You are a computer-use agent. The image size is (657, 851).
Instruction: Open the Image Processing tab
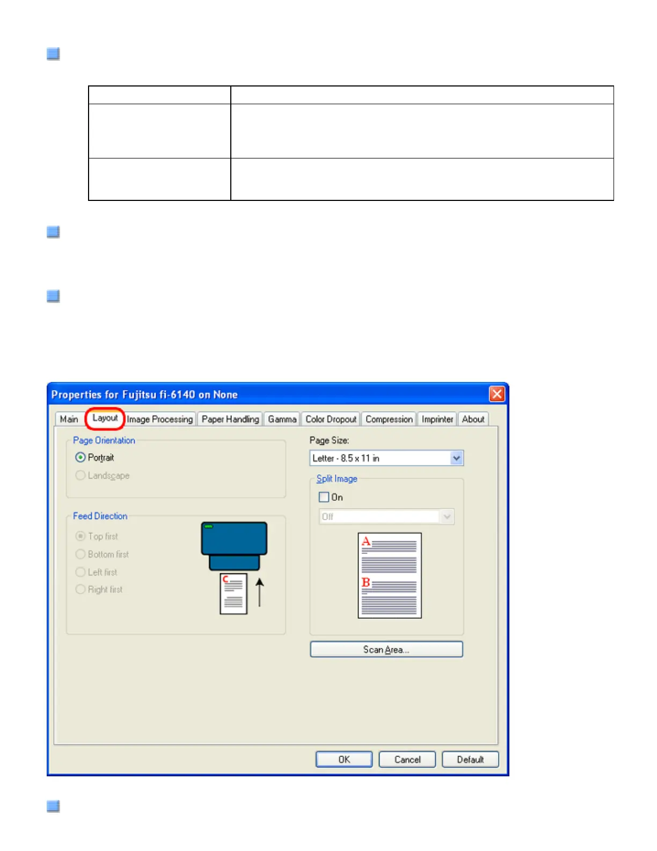point(160,419)
